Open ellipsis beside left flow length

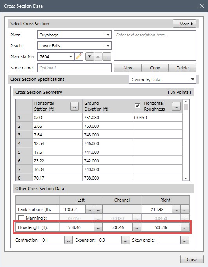tap(98, 227)
